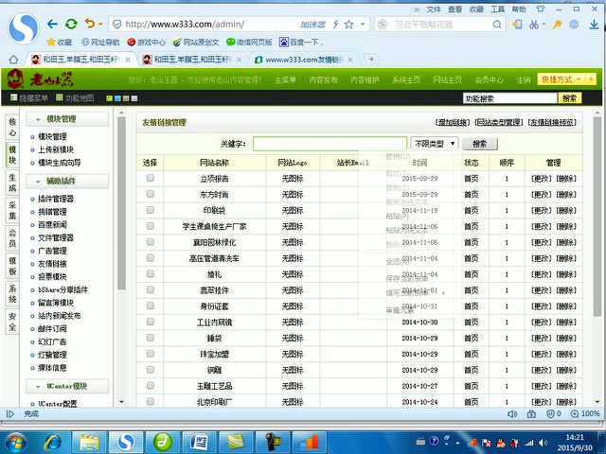
Task: Open the Word icon in the taskbar
Action: (x=200, y=441)
